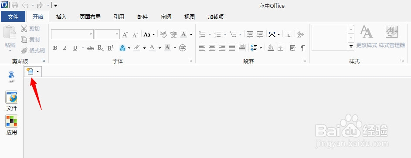Image resolution: width=411 pixels, height=158 pixels.
Task: Click the Clear Formatting eraser icon
Action: 163,34
